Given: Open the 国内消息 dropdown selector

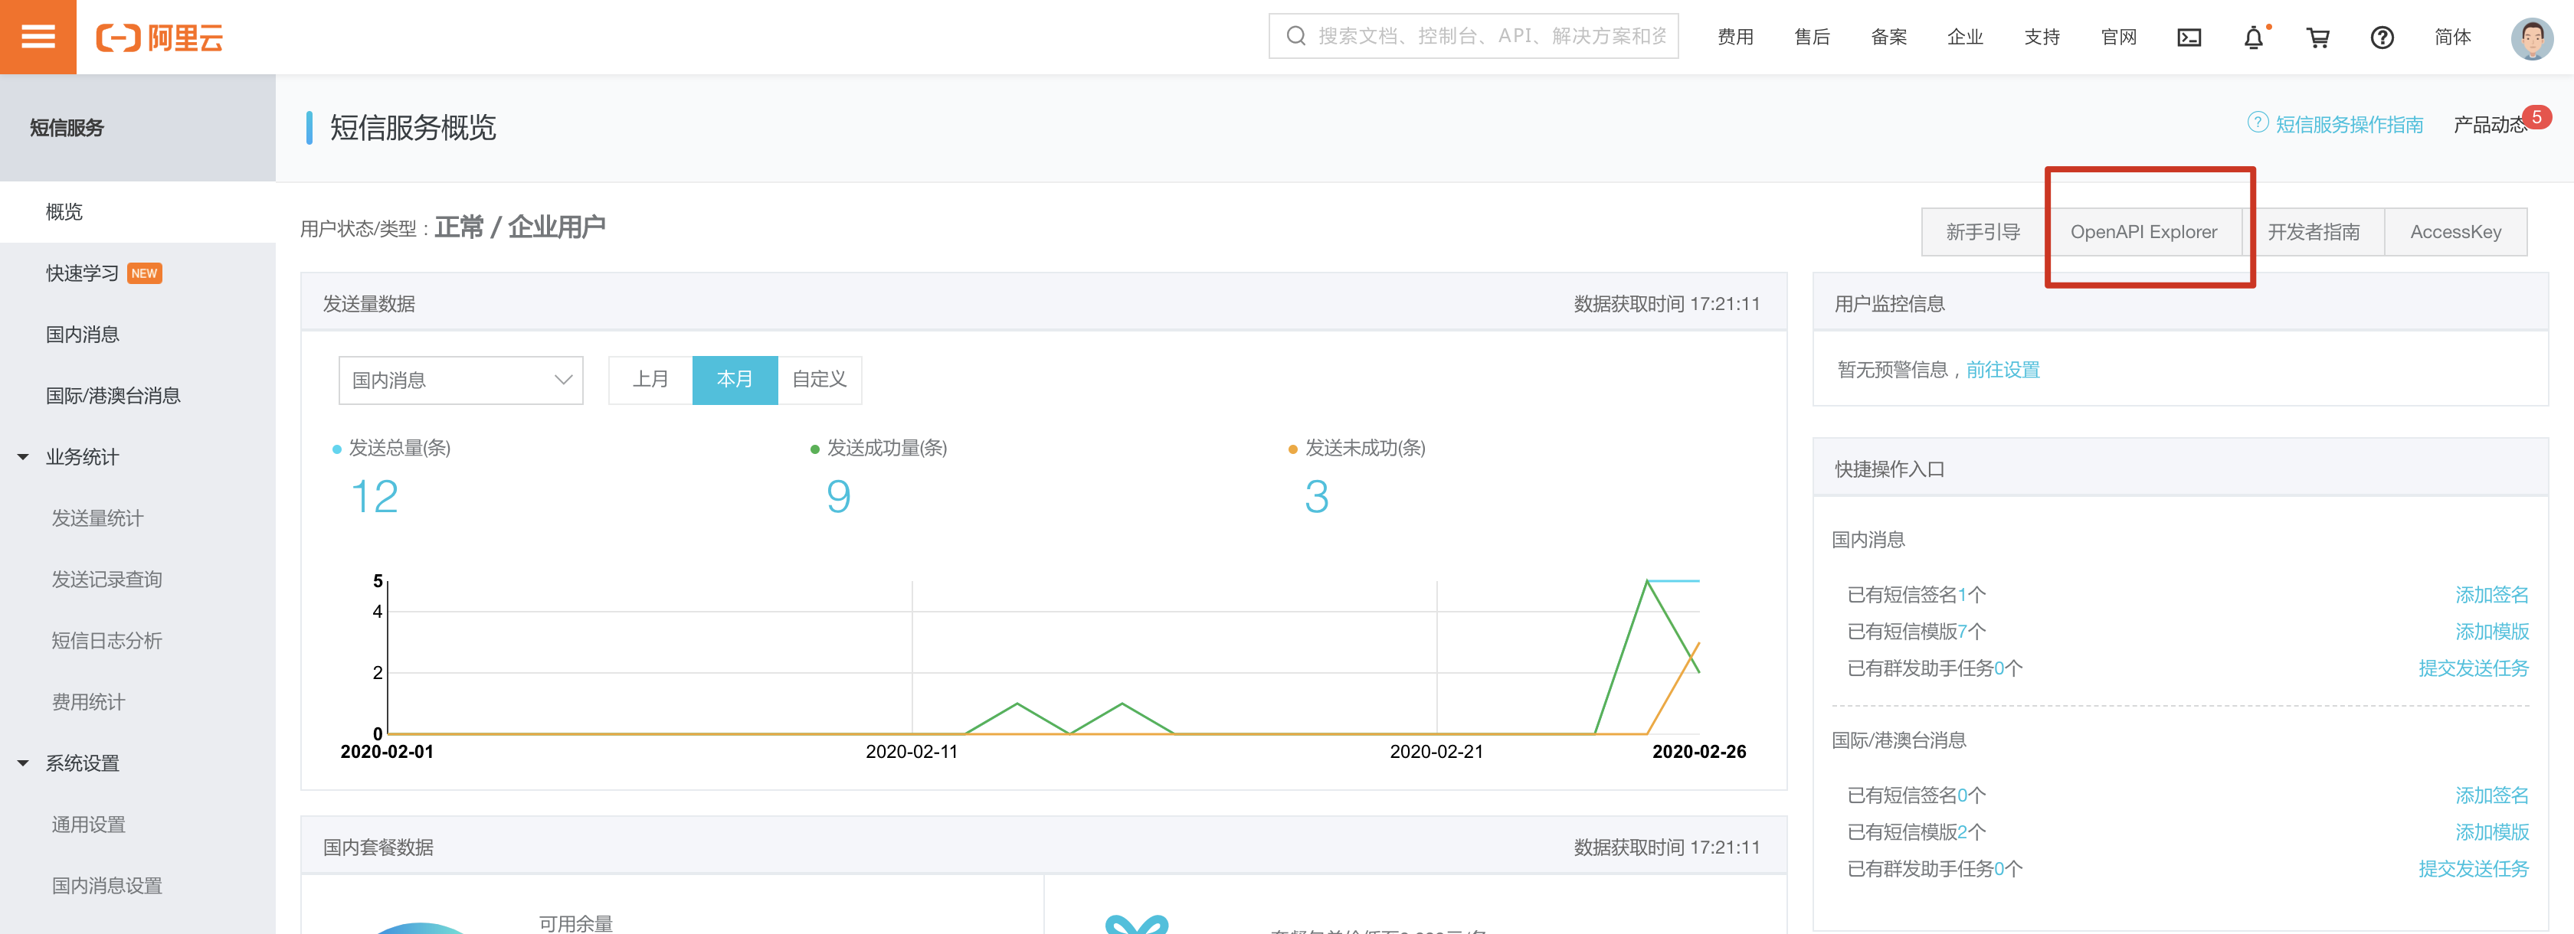Looking at the screenshot, I should pyautogui.click(x=460, y=380).
